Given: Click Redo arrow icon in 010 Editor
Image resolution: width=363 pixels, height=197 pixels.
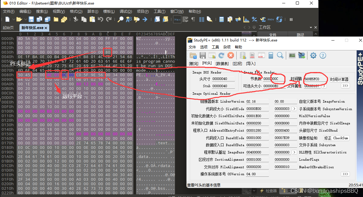Looking at the screenshot, I should tap(109, 19).
